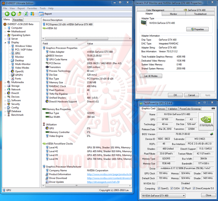218x201 pixels.
Task: Click the green Back arrow in EVEREST toolbar
Action: pyautogui.click(x=7, y=14)
